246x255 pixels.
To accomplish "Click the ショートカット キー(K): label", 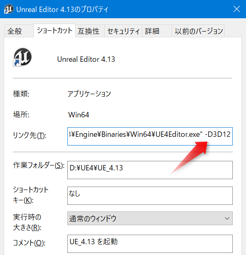I will [x=31, y=195].
